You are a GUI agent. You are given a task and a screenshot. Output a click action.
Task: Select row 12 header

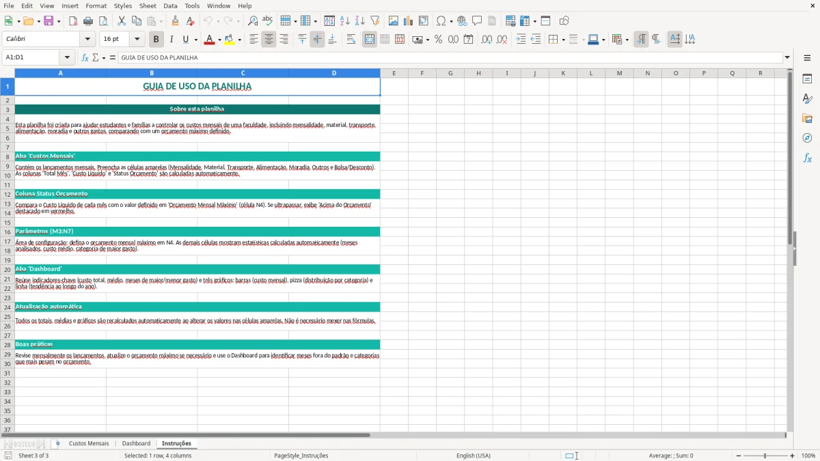click(x=8, y=194)
